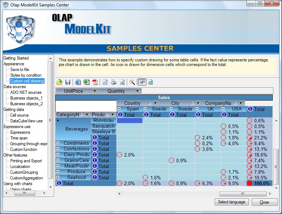Click pie icon beside 21,2% value
Viewport: 282px width, 214px height.
250,138
